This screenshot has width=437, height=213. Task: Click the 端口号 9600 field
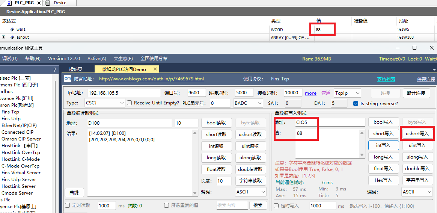click(196, 93)
